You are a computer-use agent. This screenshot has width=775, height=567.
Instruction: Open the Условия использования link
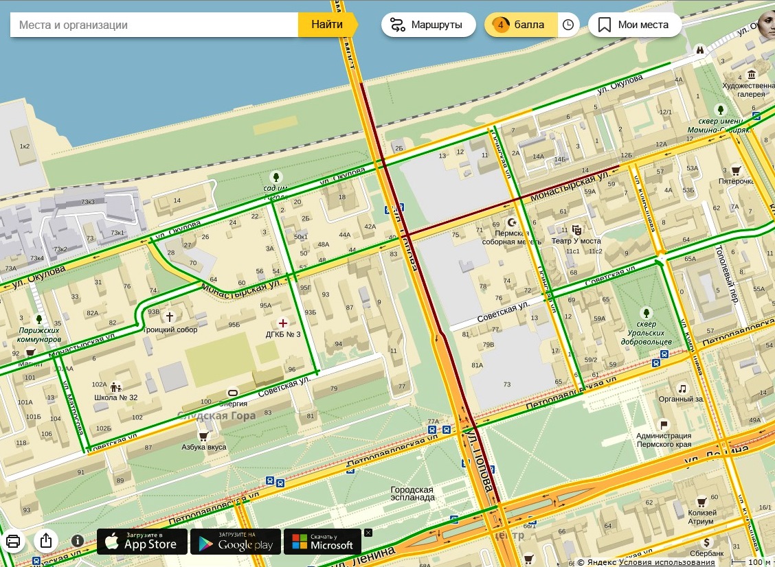[x=661, y=562]
